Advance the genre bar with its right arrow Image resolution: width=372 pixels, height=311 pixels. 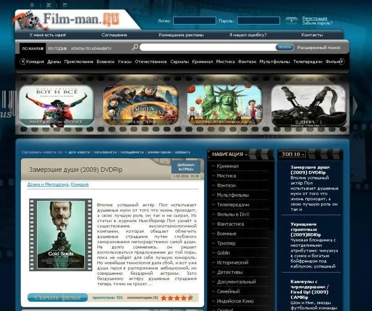[x=343, y=62]
